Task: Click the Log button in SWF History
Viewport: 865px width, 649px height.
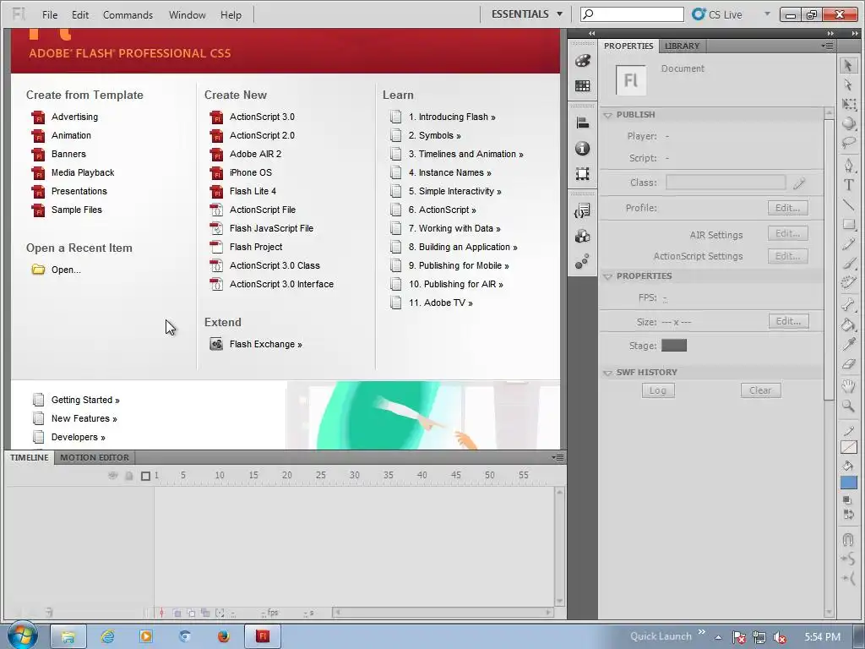Action: [657, 390]
